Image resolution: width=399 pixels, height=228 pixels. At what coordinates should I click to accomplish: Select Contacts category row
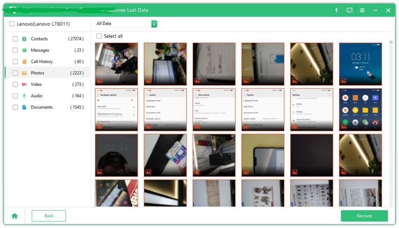48,39
